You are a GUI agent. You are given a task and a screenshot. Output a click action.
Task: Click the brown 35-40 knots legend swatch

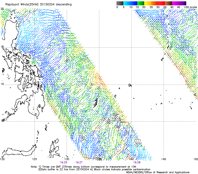[x=169, y=3]
